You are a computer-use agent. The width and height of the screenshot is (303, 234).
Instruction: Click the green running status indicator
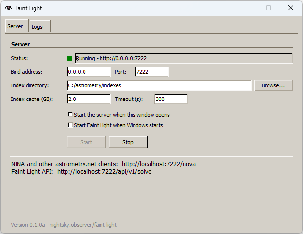click(69, 58)
